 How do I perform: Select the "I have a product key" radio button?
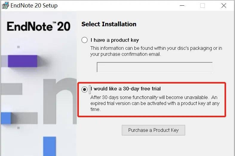85,40
